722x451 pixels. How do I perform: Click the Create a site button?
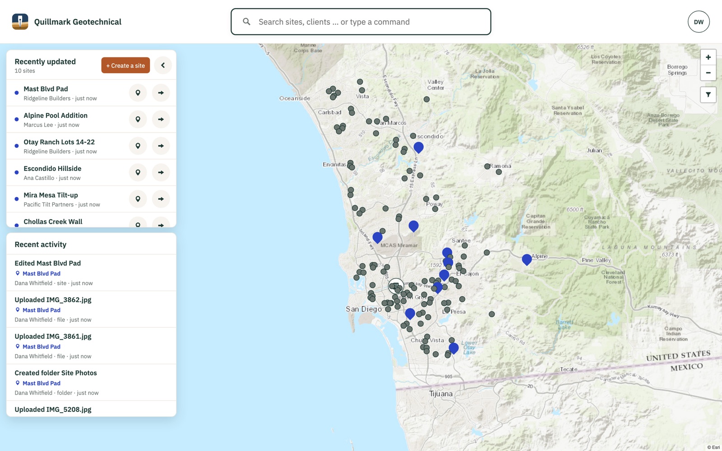pyautogui.click(x=125, y=65)
